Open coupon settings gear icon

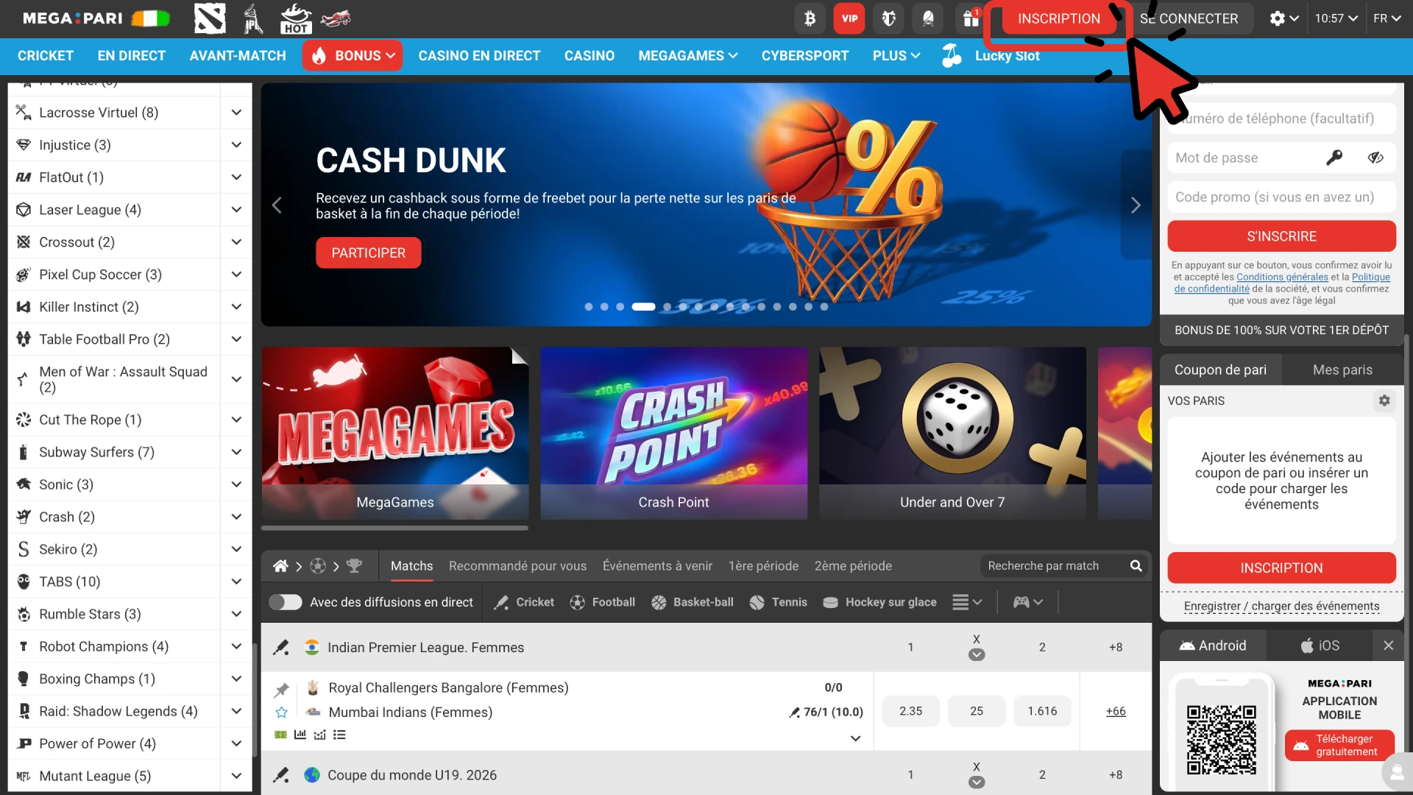click(1384, 400)
